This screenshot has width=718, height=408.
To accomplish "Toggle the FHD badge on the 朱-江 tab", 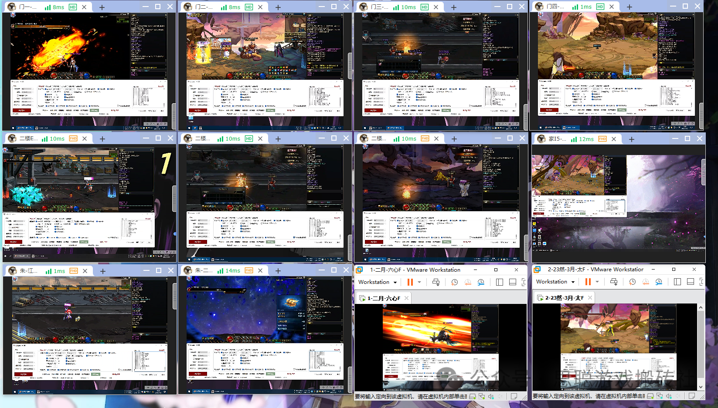I will tap(74, 271).
